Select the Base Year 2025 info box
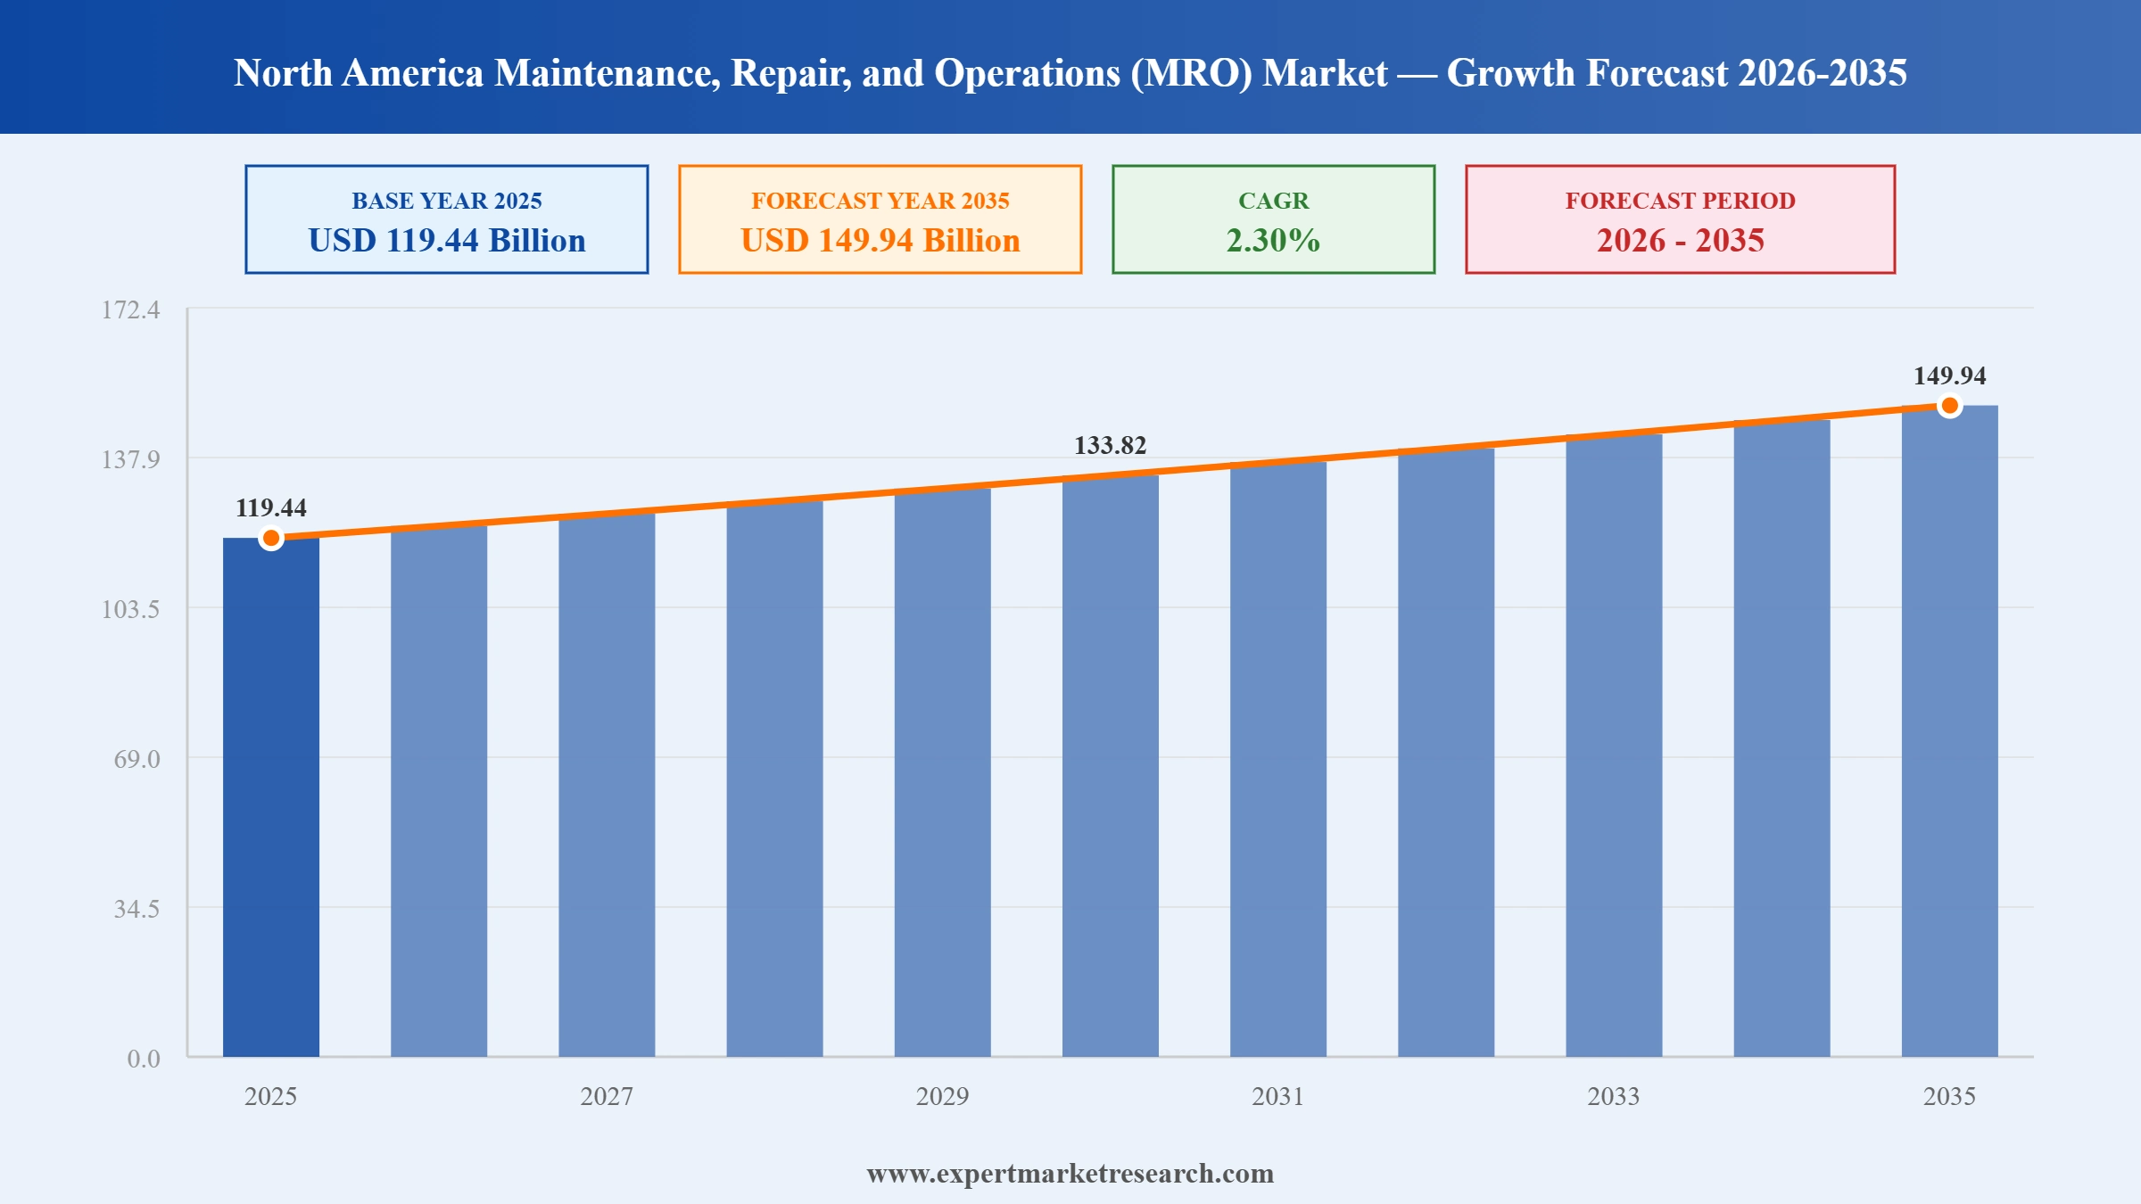Viewport: 2141px width, 1204px height. coord(447,219)
